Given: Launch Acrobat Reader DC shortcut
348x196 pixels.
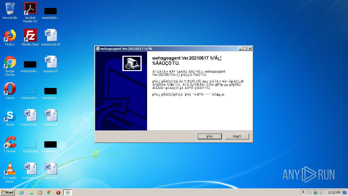Looking at the screenshot, I should tap(30, 12).
